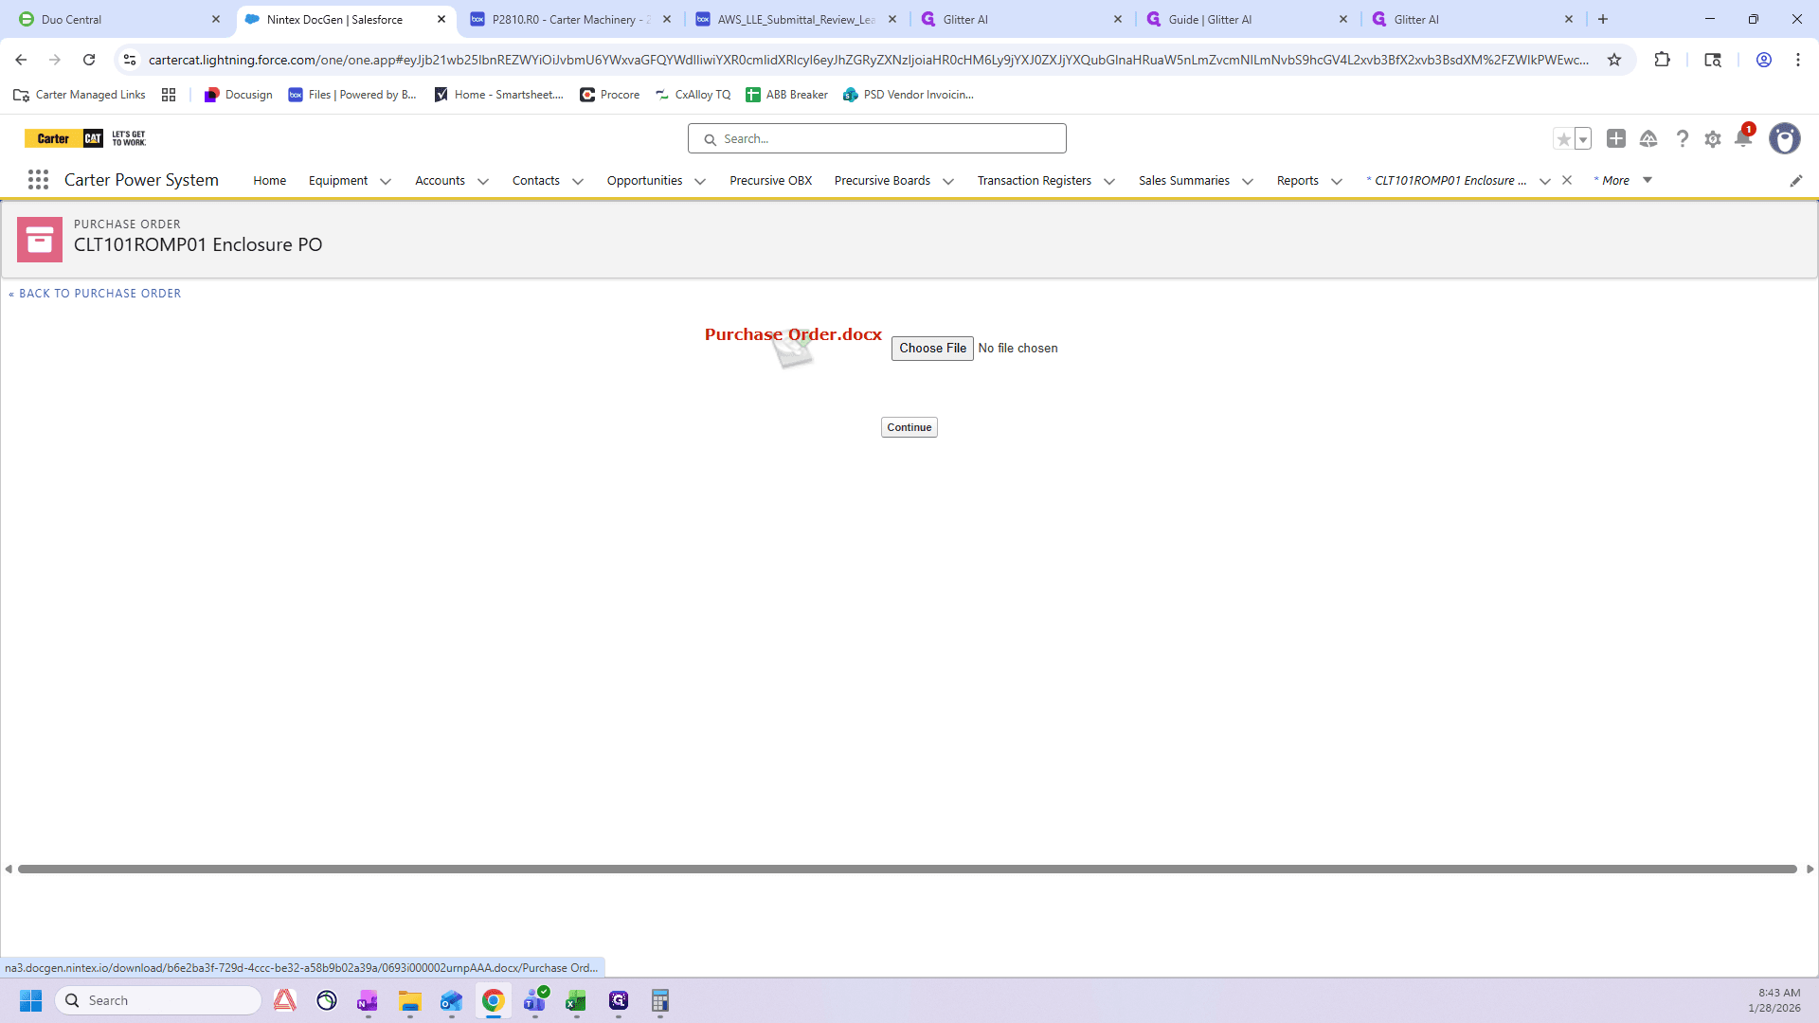Open File Explorer from the taskbar

click(409, 1000)
